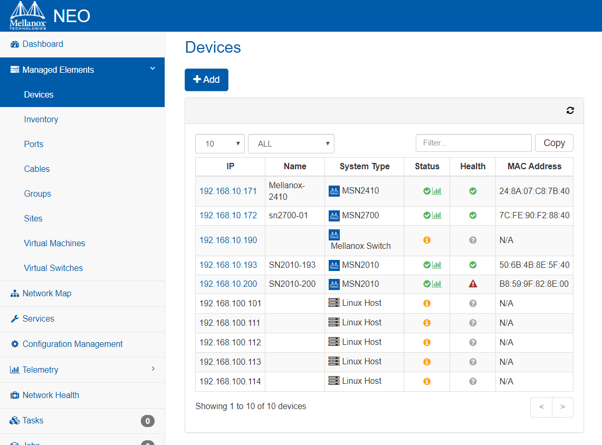The width and height of the screenshot is (602, 445).
Task: Go to Inventory in the sidebar
Action: (x=41, y=119)
